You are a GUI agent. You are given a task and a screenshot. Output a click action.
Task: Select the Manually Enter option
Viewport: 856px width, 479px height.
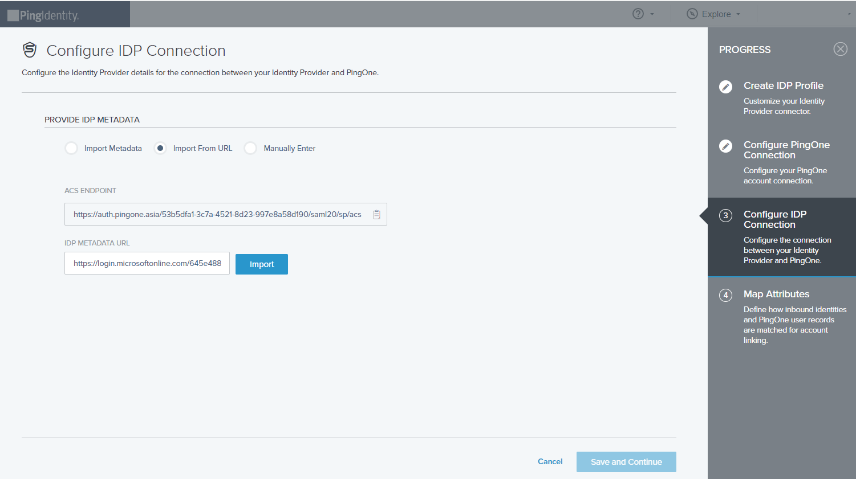pos(250,148)
